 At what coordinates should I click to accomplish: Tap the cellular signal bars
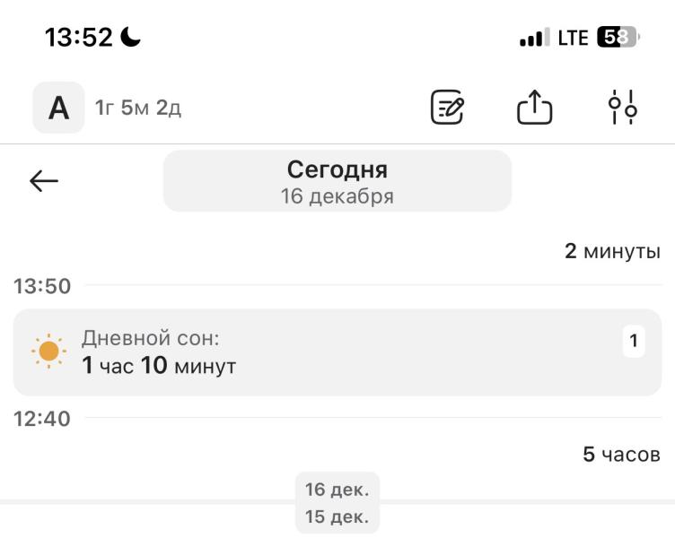pos(534,39)
